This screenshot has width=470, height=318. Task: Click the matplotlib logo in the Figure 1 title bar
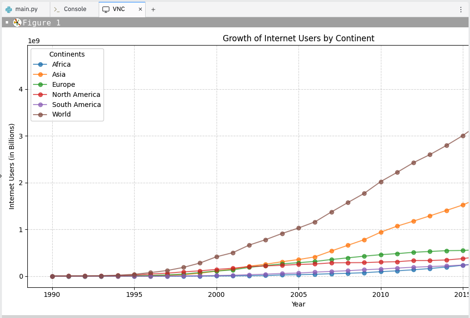pos(16,22)
